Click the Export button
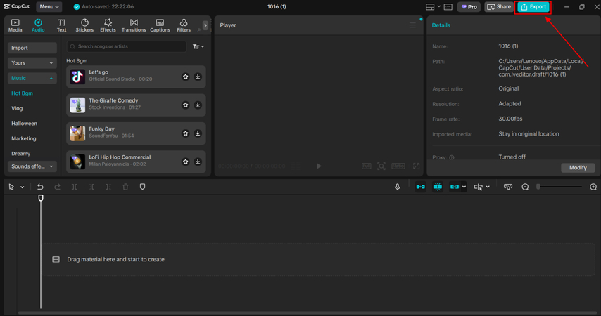This screenshot has width=601, height=316. pos(533,7)
